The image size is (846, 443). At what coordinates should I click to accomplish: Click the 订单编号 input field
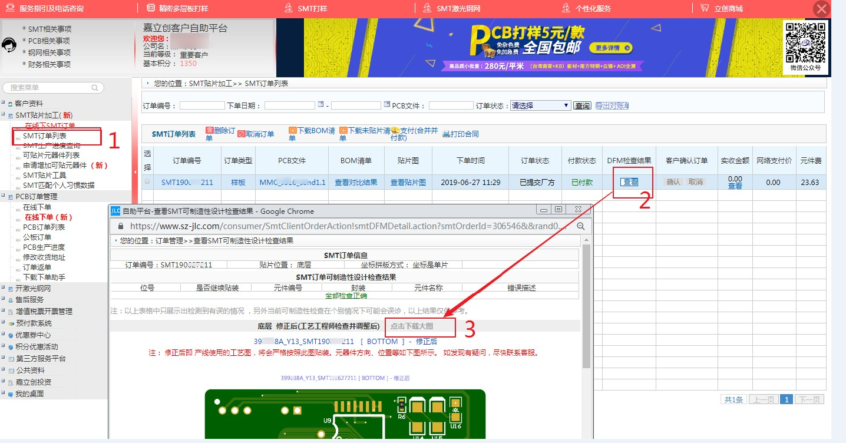202,106
